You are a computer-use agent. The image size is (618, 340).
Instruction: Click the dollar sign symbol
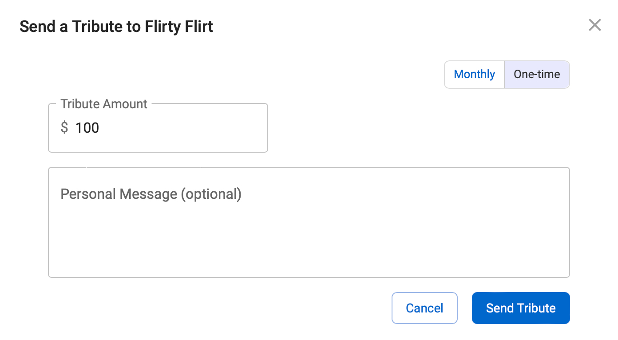[x=64, y=128]
